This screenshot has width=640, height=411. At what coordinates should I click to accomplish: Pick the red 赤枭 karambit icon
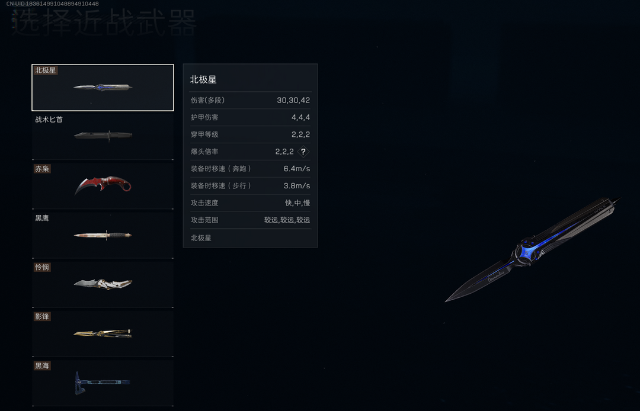coord(103,185)
